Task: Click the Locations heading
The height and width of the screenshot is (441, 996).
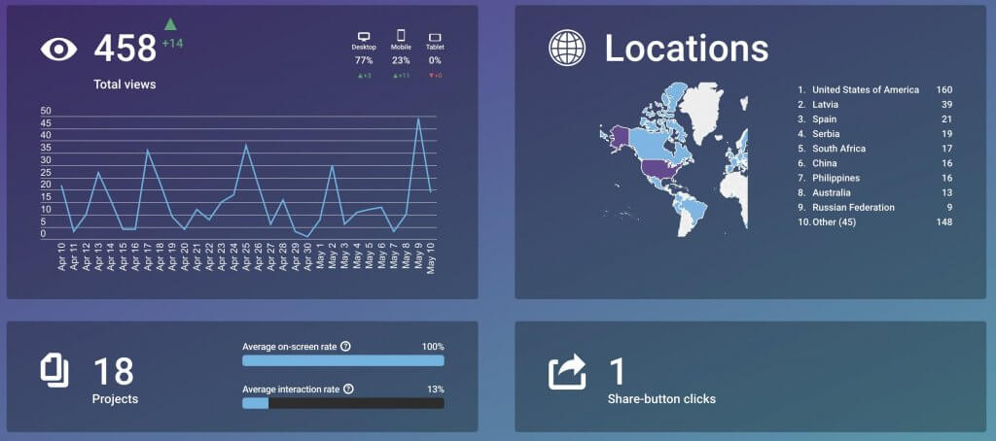Action: (x=686, y=49)
